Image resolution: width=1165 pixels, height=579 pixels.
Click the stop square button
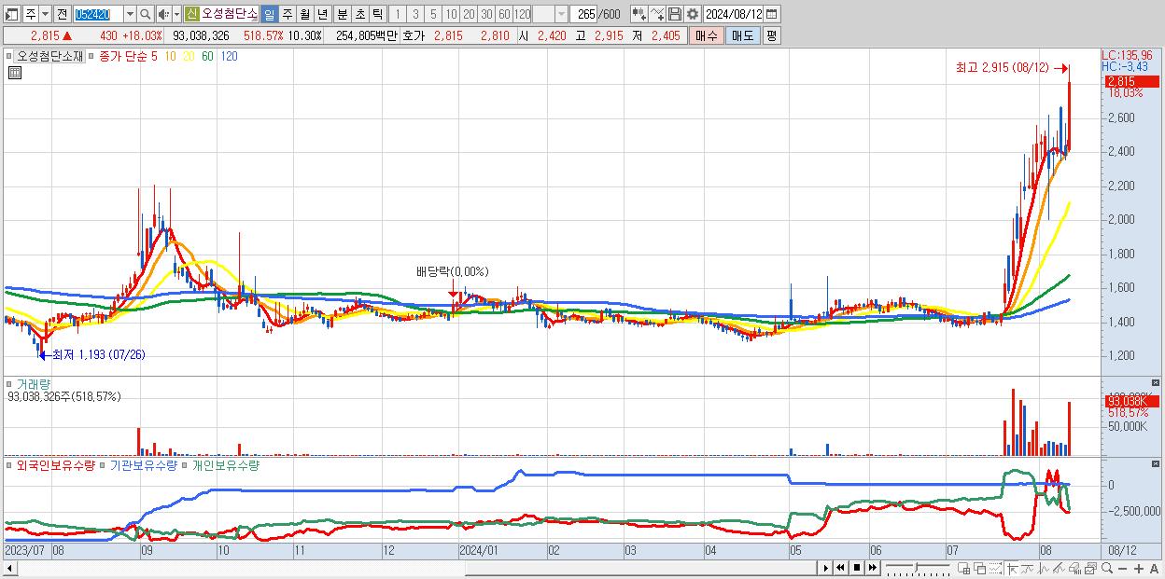click(x=857, y=568)
